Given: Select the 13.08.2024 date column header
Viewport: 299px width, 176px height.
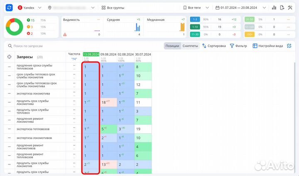Looking at the screenshot, I should (x=91, y=54).
